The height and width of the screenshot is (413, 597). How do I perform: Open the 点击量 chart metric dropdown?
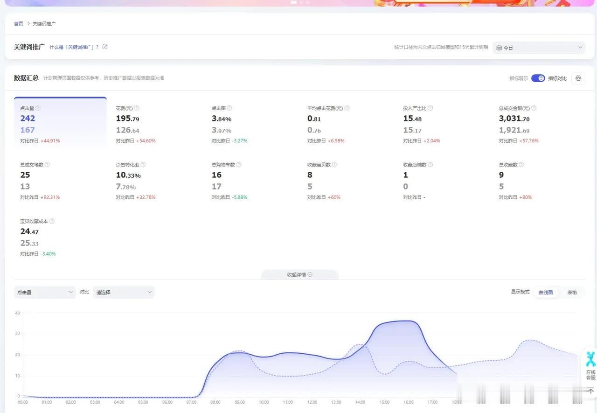tap(45, 292)
